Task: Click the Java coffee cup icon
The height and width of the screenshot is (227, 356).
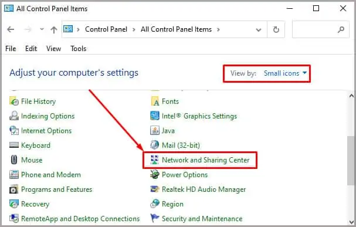Action: [155, 131]
